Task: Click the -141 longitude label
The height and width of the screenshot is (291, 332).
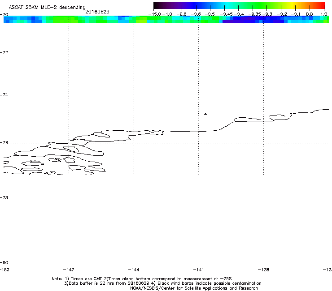Action: point(198,270)
